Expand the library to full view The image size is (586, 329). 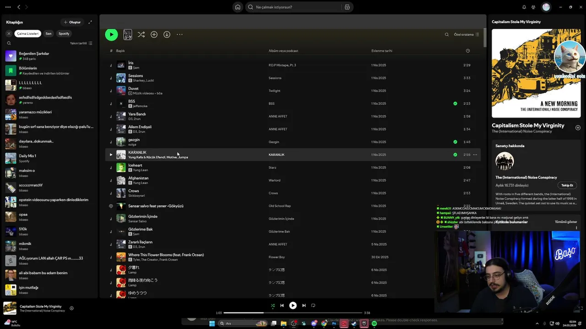click(x=90, y=22)
